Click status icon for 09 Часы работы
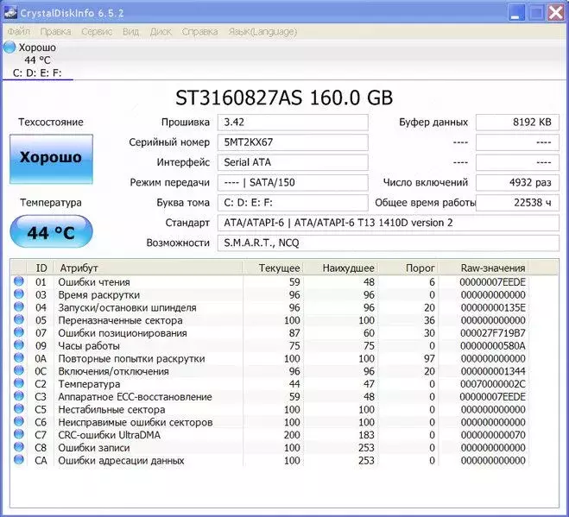 point(19,344)
